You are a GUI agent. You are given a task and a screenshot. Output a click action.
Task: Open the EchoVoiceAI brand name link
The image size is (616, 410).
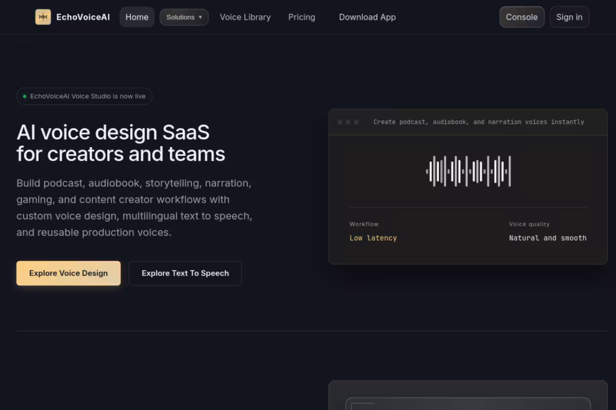(x=83, y=17)
